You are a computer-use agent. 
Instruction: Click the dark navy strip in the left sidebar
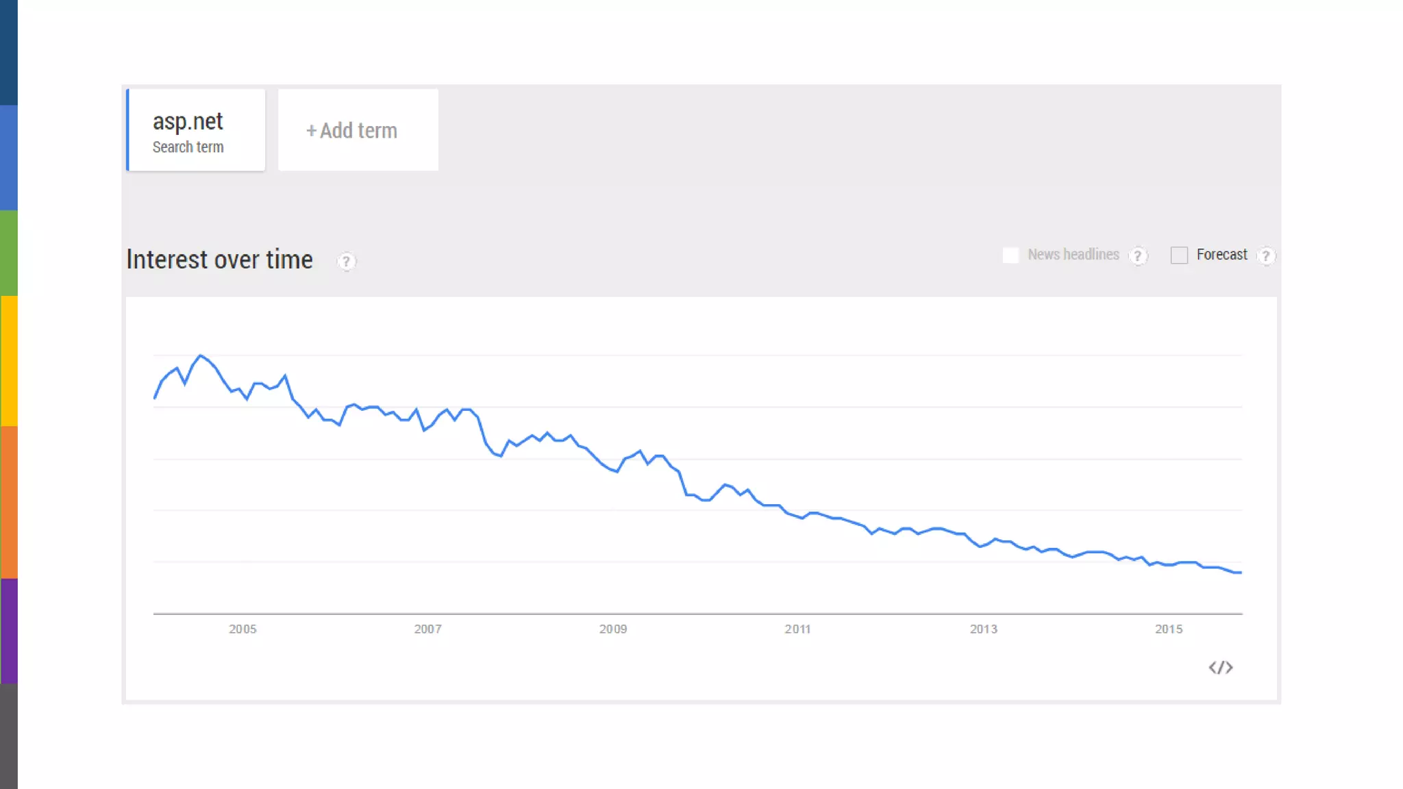(8, 52)
